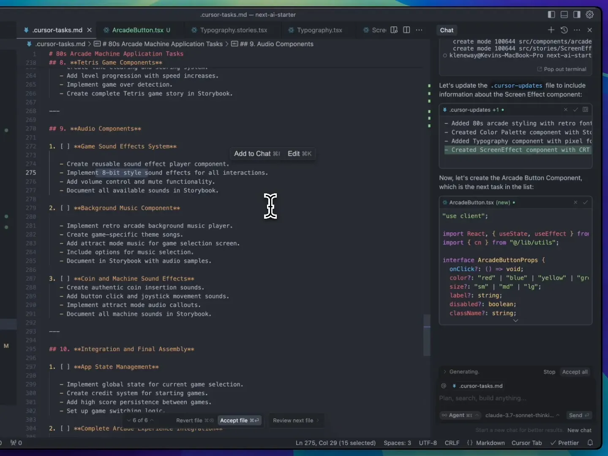This screenshot has height=456, width=608.
Task: Click Review next file
Action: [296, 421]
